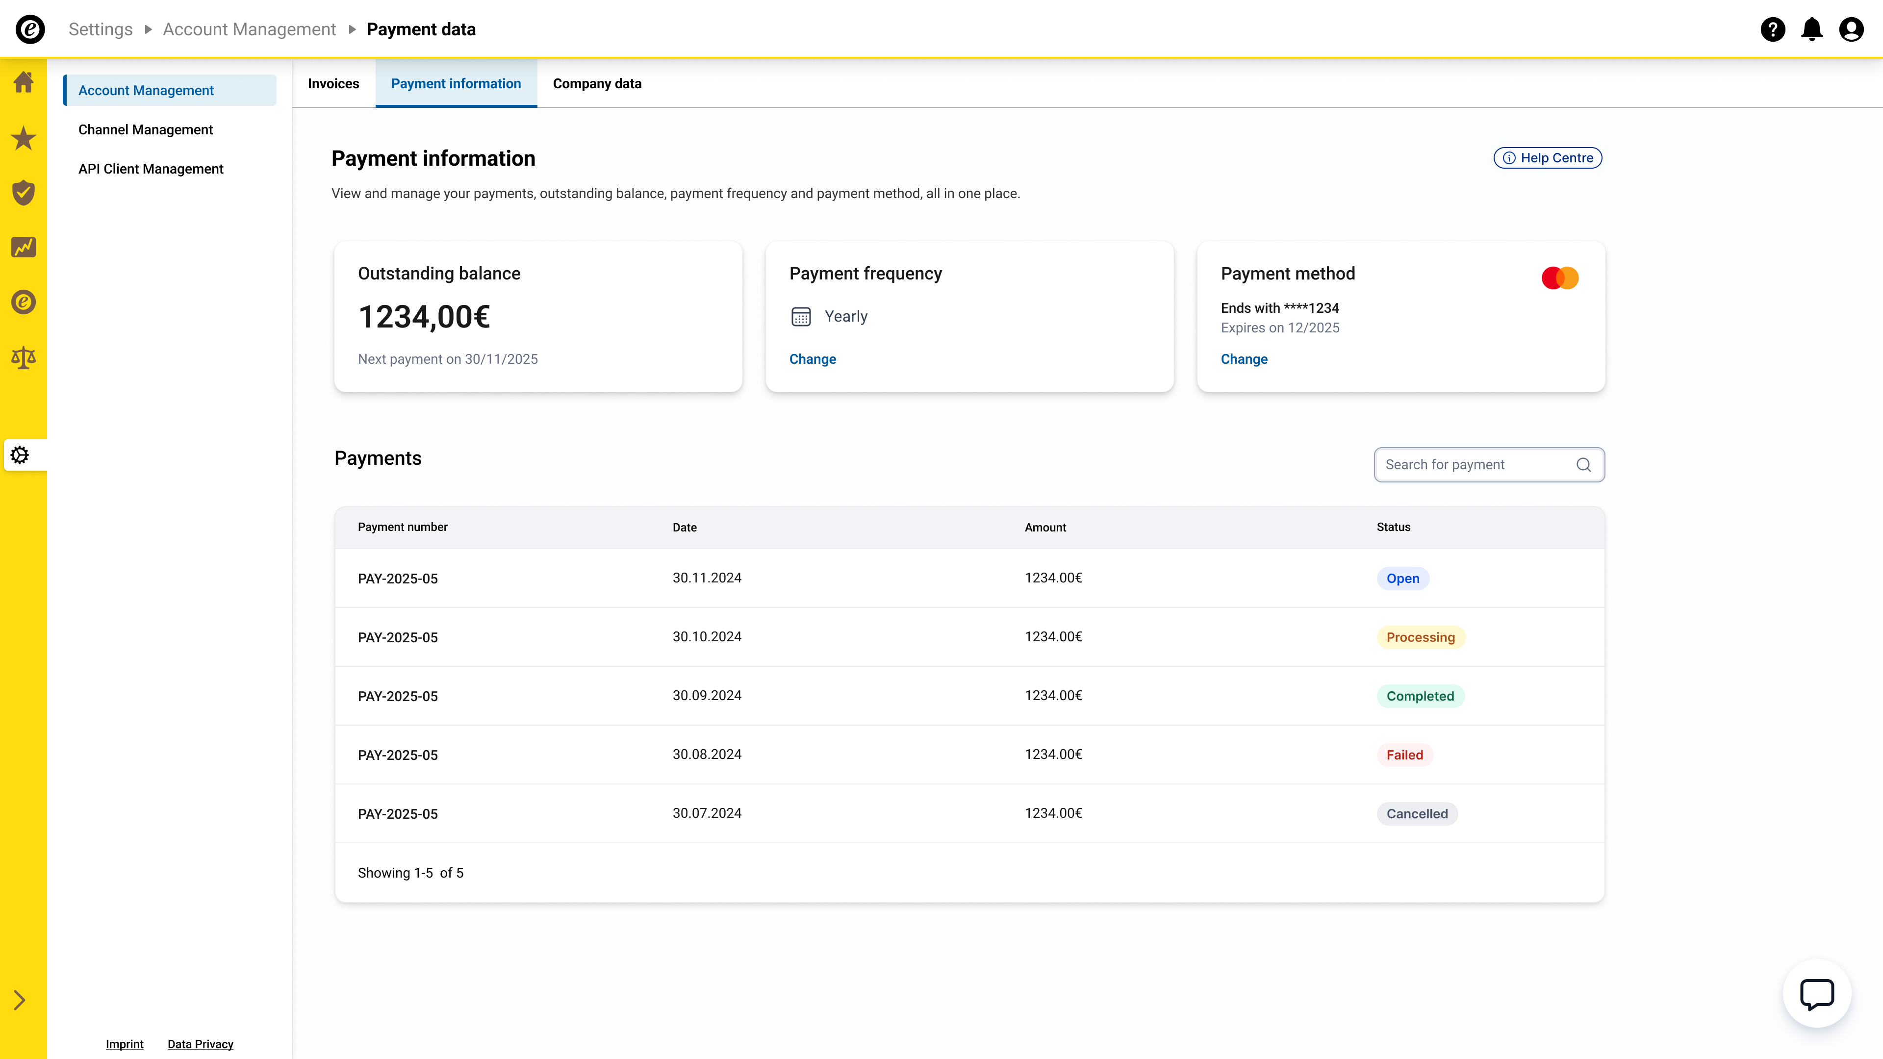This screenshot has height=1059, width=1883.
Task: Open the chat bubble widget
Action: (1816, 994)
